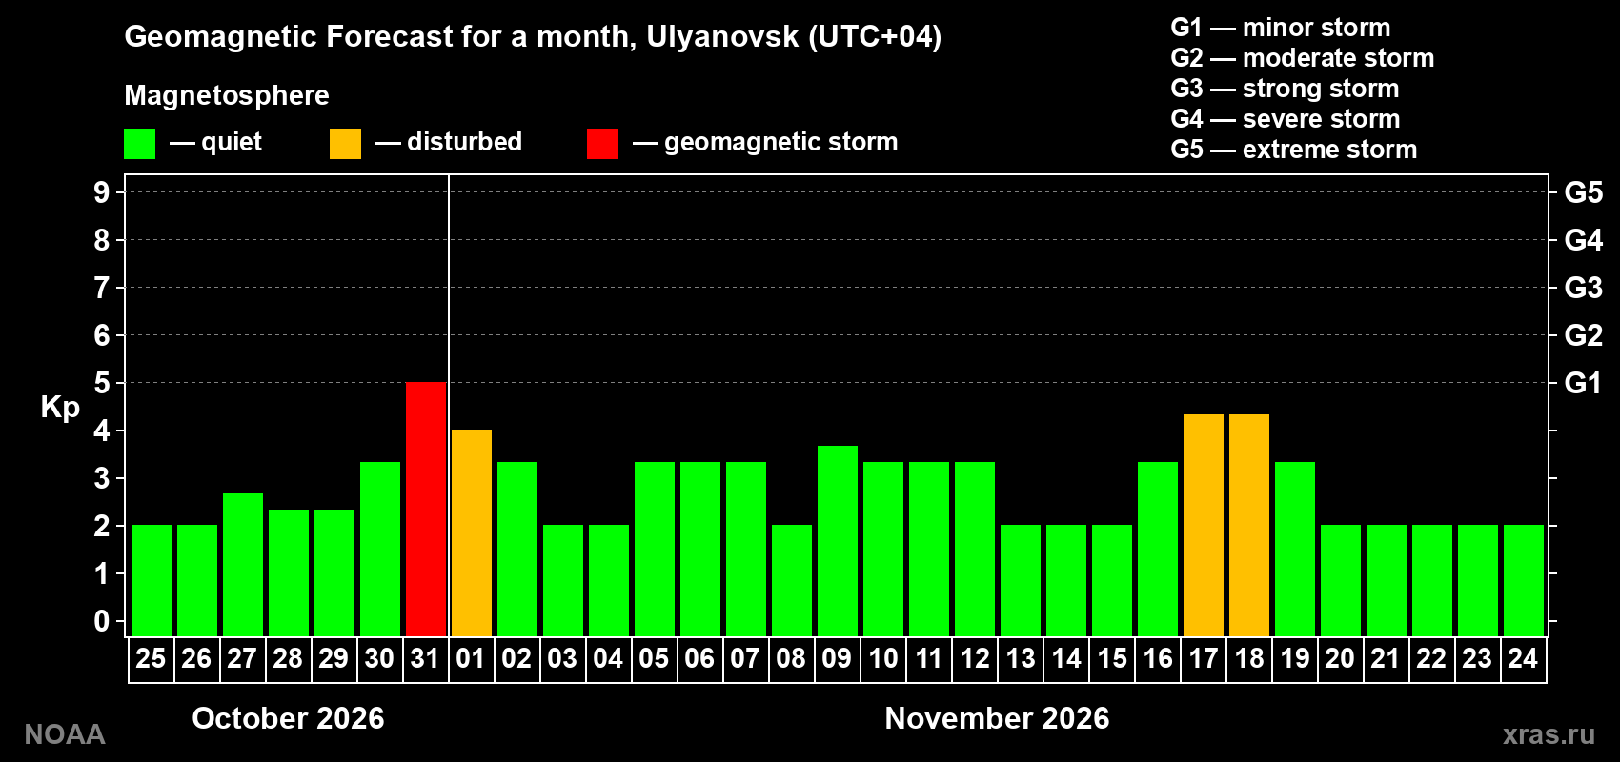Viewport: 1620px width, 762px height.
Task: Click the G5 scale label on right axis
Action: [1583, 192]
